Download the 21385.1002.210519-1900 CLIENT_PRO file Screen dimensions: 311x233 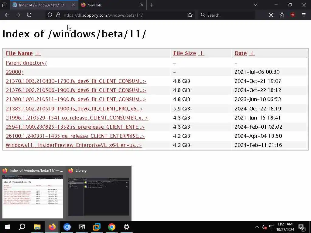(74, 109)
